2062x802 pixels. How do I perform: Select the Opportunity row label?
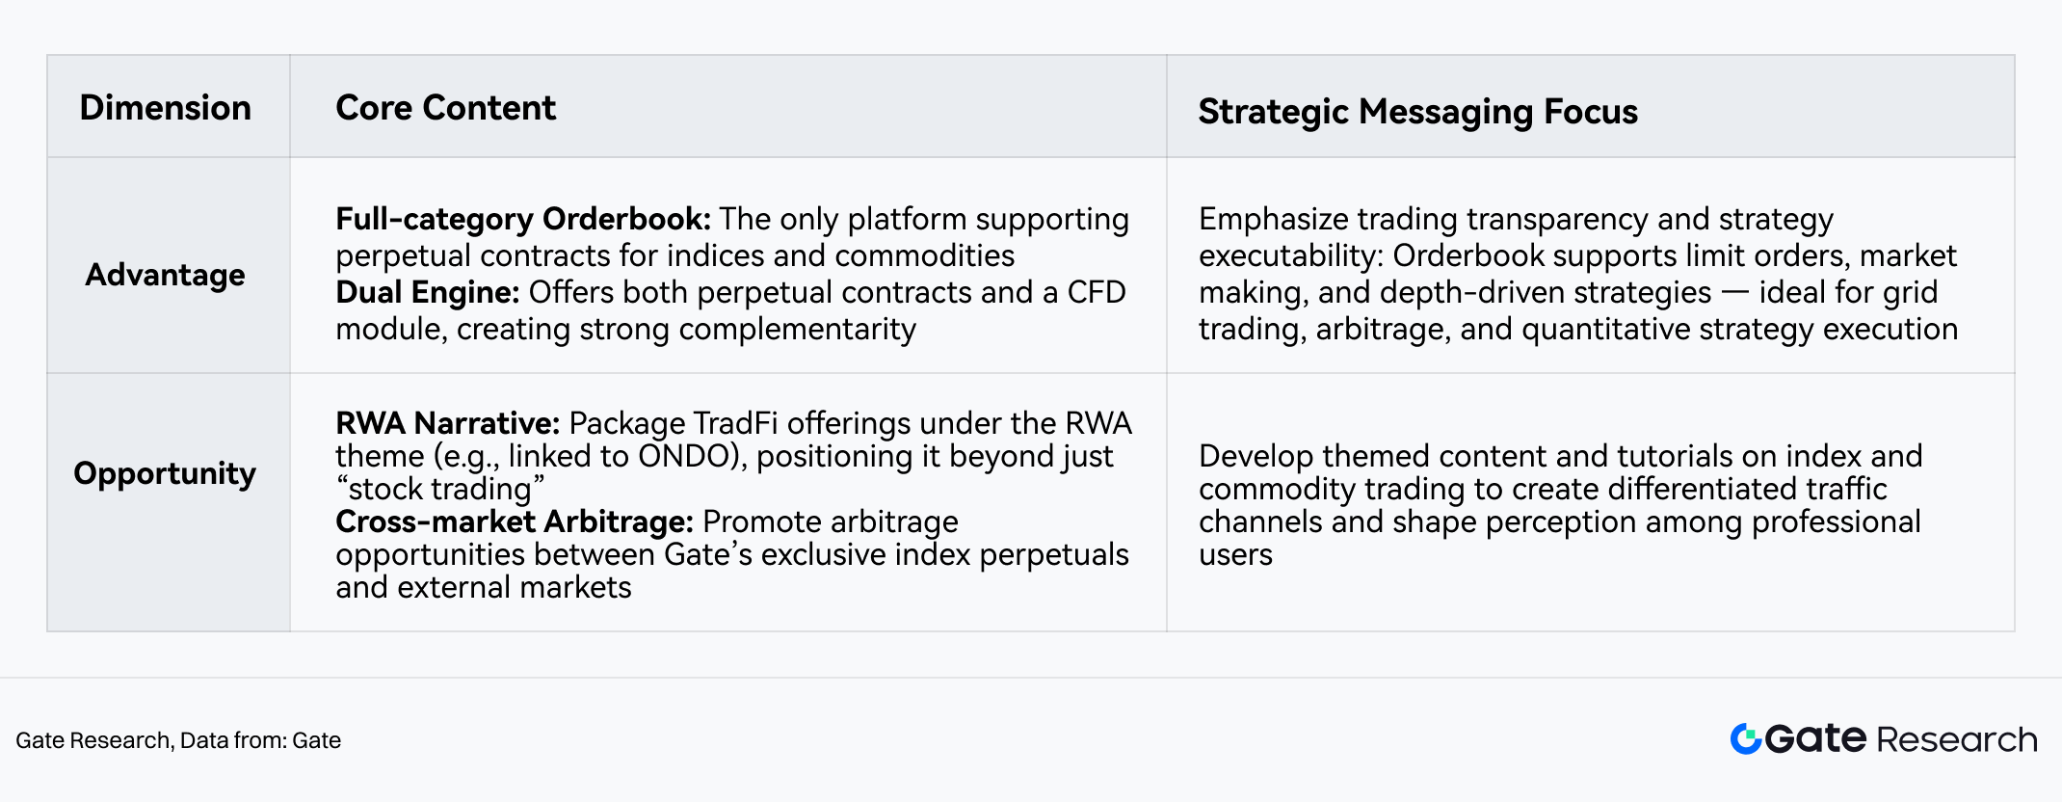(x=166, y=473)
